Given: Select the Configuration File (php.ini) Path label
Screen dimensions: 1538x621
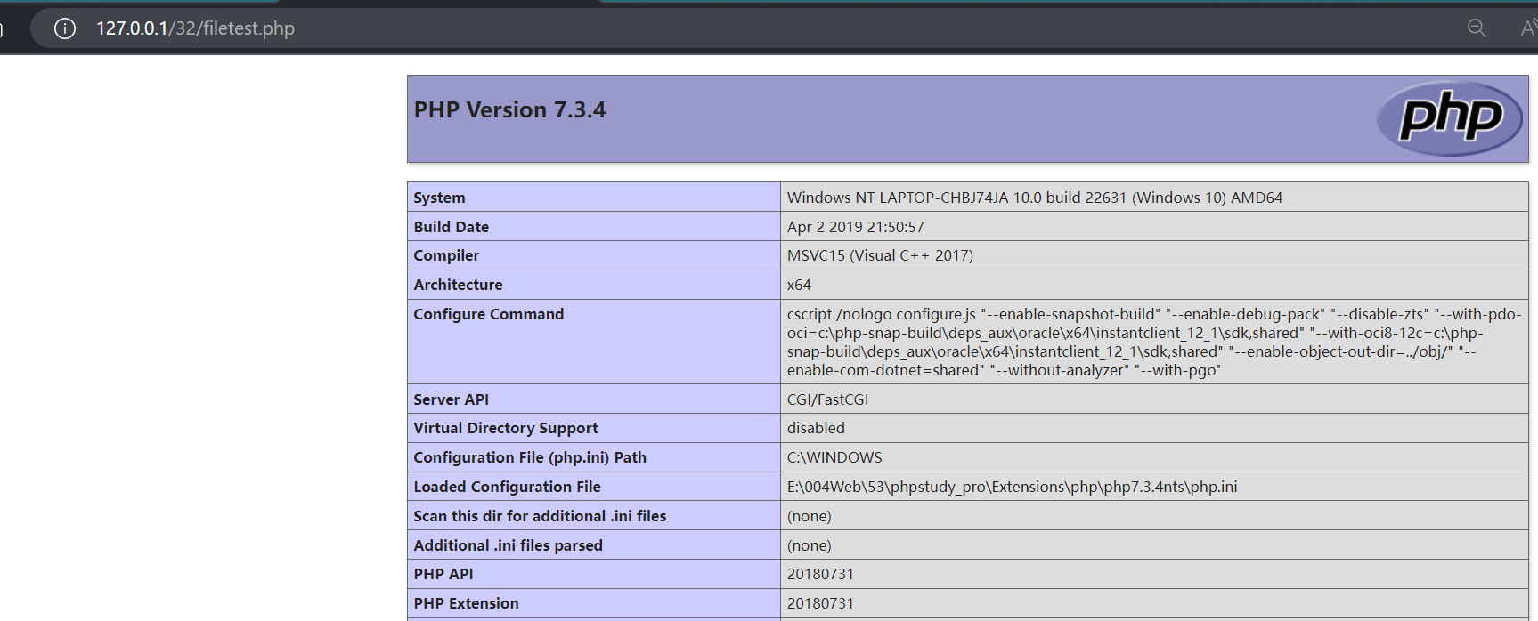Looking at the screenshot, I should pos(530,457).
